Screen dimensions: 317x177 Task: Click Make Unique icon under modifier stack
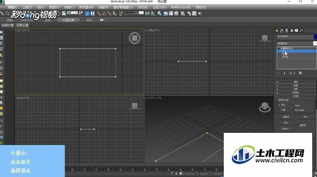pos(290,73)
